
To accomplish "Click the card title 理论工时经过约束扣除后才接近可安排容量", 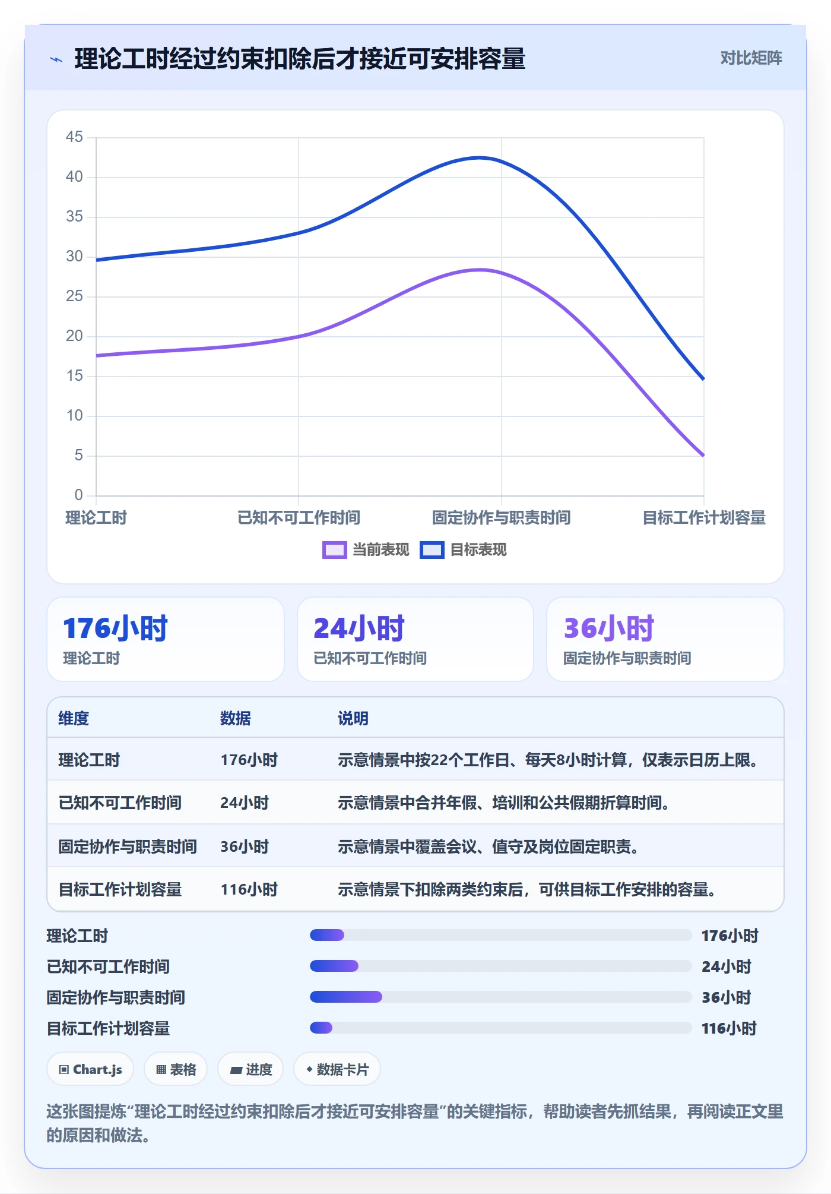I will (x=300, y=59).
